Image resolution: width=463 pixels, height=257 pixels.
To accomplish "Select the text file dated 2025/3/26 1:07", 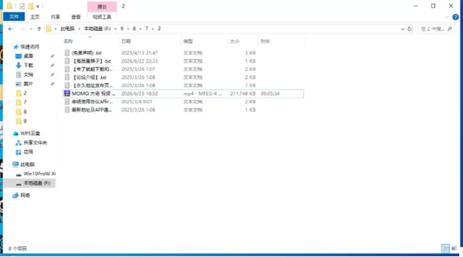I will point(183,69).
